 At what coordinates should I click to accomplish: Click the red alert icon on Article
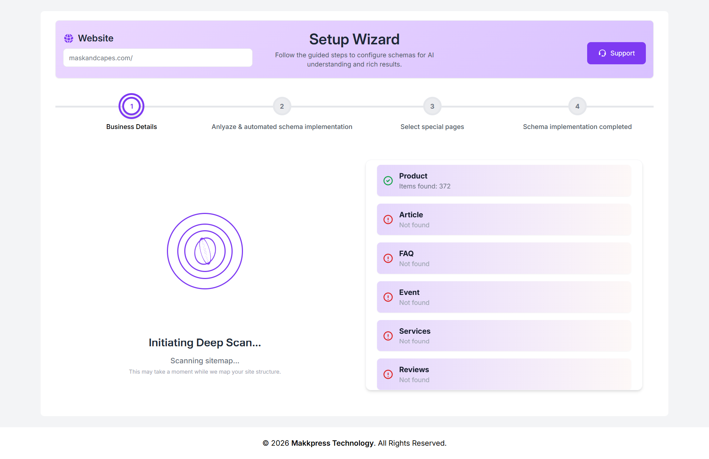point(388,220)
